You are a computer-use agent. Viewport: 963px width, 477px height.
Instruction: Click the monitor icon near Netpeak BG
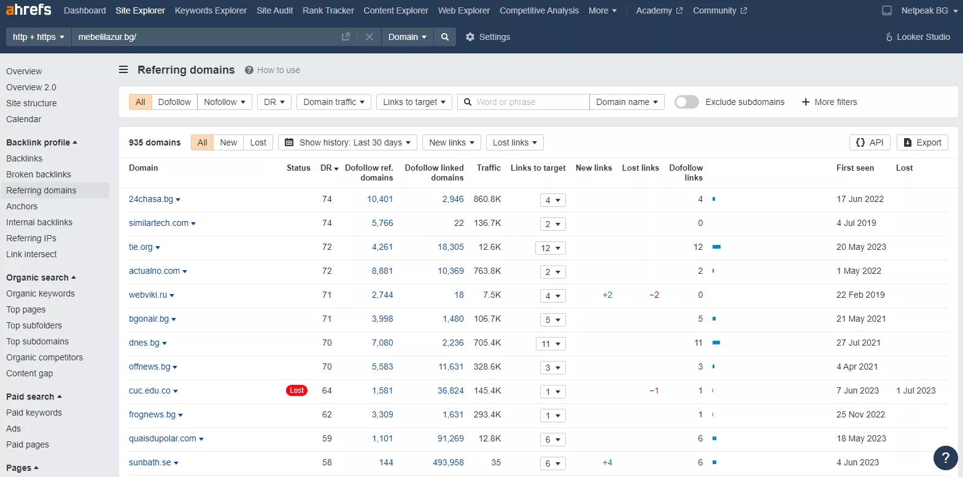point(887,10)
